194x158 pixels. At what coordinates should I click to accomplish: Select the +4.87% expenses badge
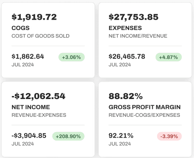click(x=169, y=57)
